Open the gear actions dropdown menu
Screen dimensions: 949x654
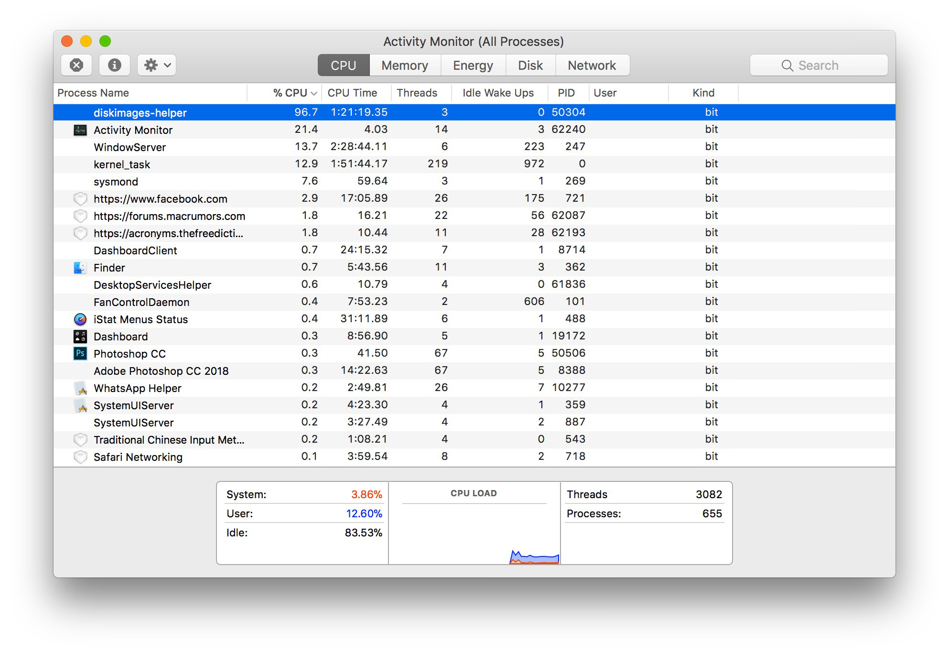click(157, 65)
